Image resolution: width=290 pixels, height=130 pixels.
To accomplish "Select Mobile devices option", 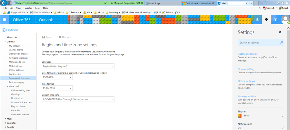I will (x=16, y=66).
